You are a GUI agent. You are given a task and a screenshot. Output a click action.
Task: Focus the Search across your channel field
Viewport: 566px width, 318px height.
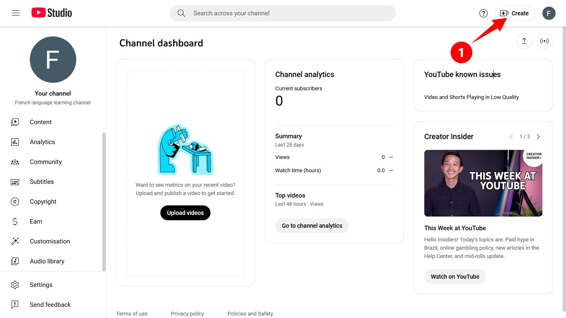[x=283, y=13]
